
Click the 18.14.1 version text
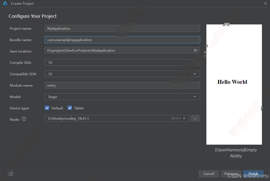[x=176, y=118]
